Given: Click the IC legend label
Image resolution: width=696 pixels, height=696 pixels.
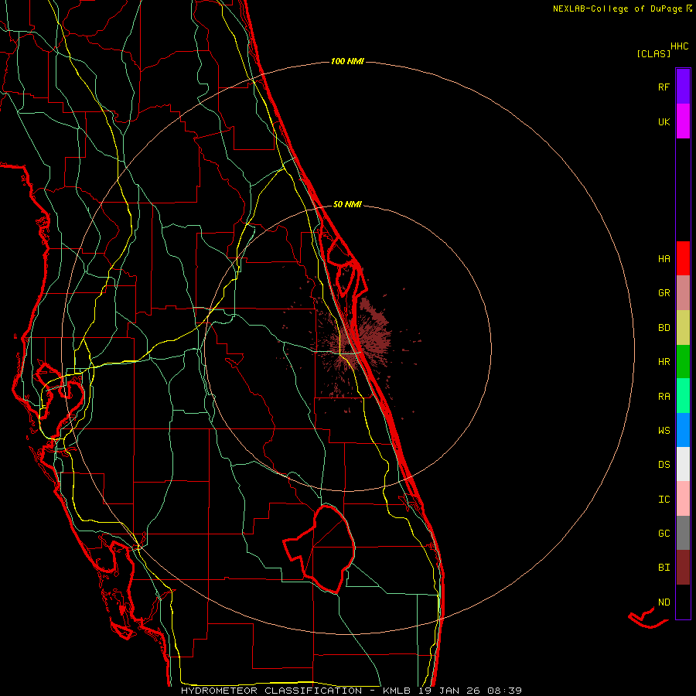Looking at the screenshot, I should pos(664,500).
